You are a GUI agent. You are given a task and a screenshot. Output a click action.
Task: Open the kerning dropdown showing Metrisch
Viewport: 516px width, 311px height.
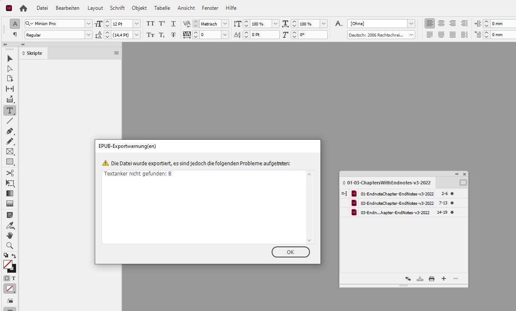225,23
